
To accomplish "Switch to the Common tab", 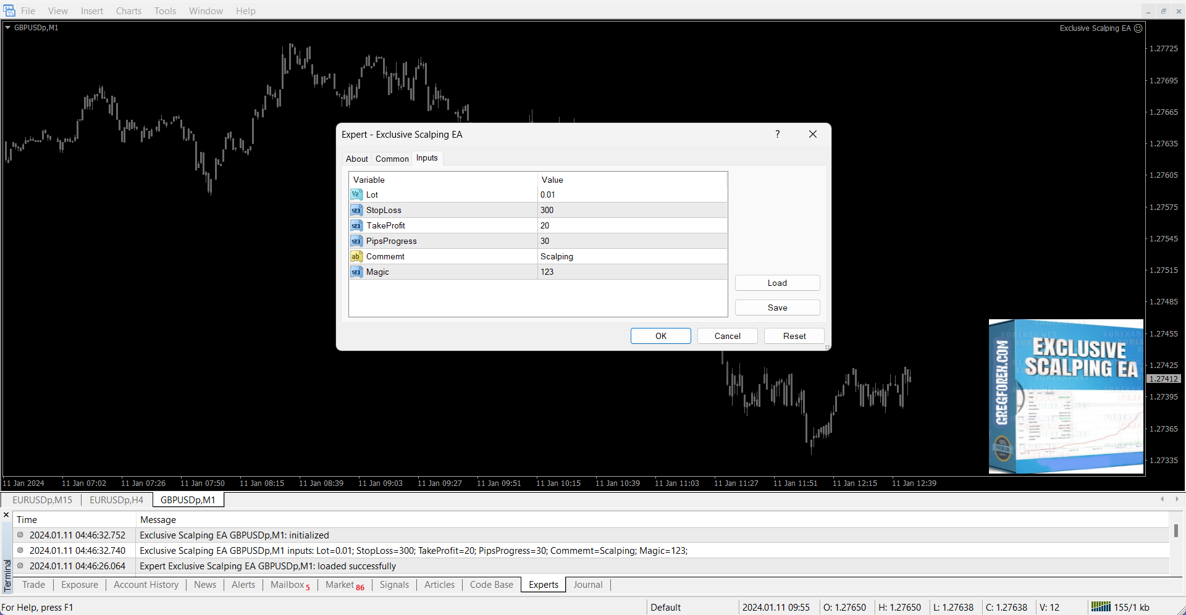I will (x=392, y=159).
